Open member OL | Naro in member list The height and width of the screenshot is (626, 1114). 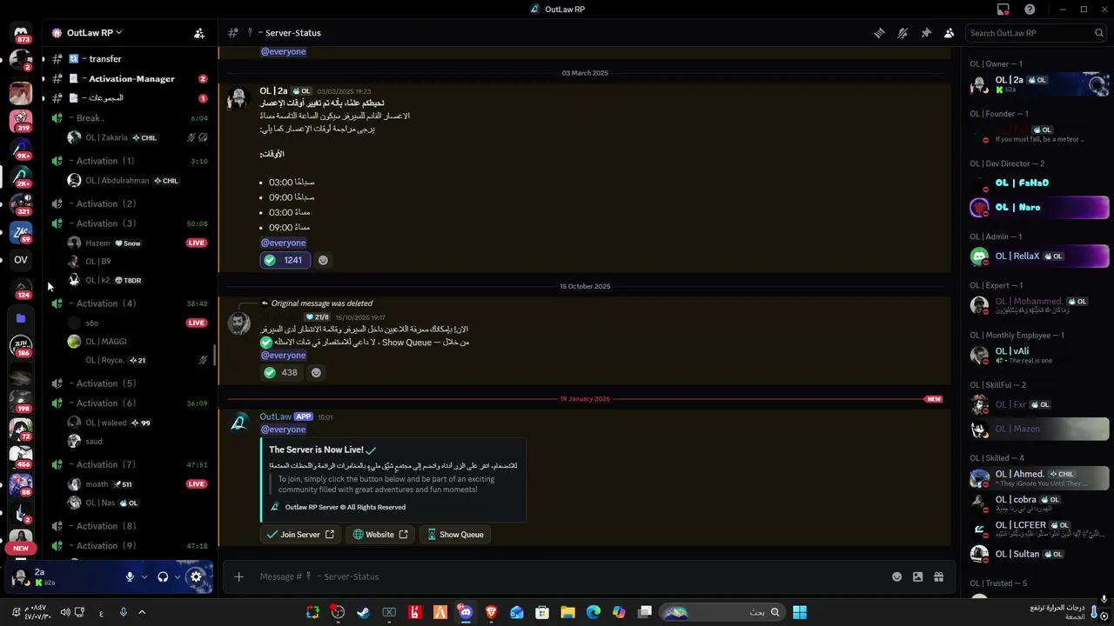click(x=1039, y=208)
